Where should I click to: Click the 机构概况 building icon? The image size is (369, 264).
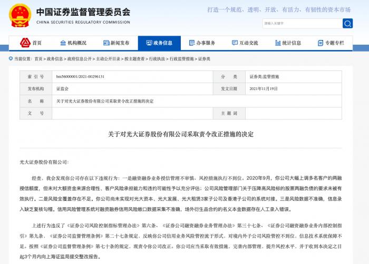click(x=64, y=43)
